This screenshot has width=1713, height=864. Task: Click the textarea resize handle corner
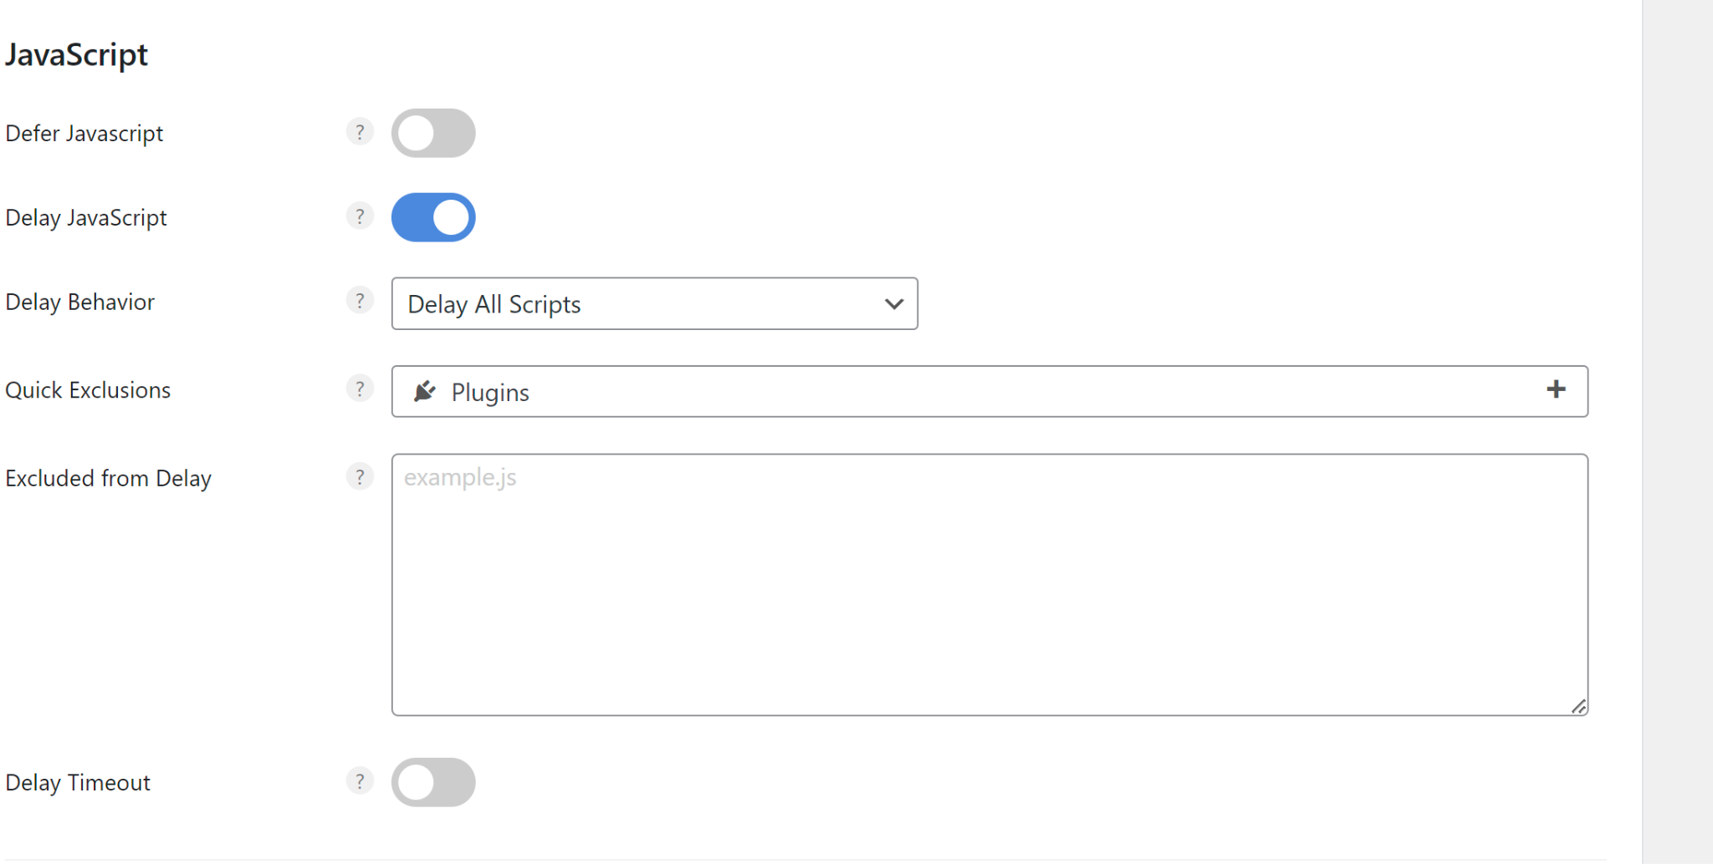1578,707
